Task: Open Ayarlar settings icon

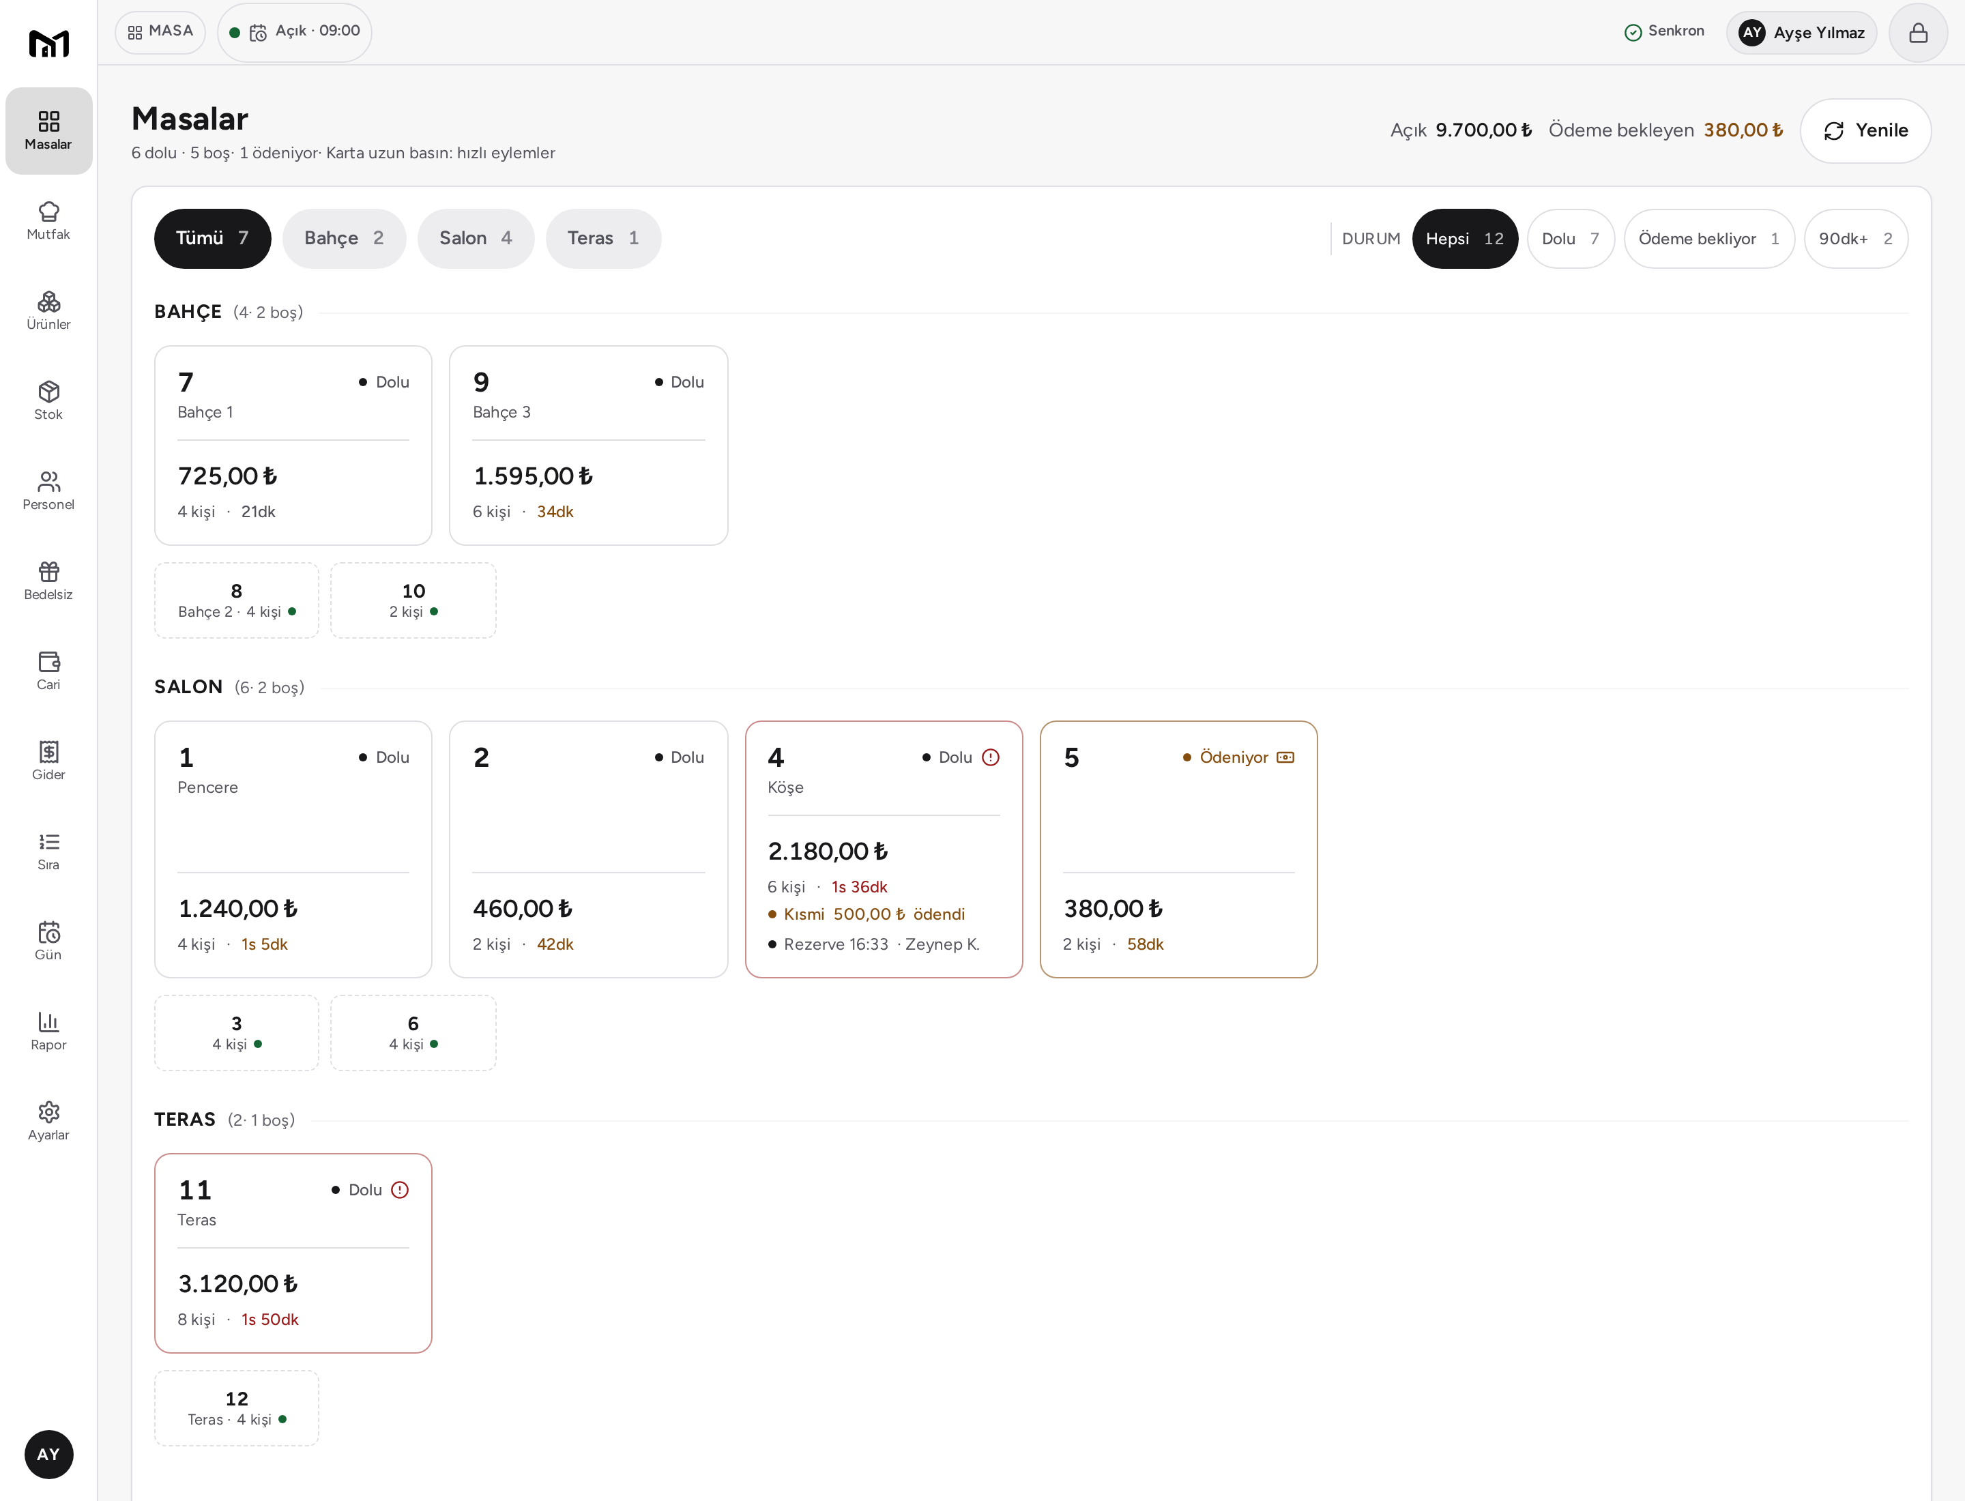Action: pyautogui.click(x=48, y=1121)
